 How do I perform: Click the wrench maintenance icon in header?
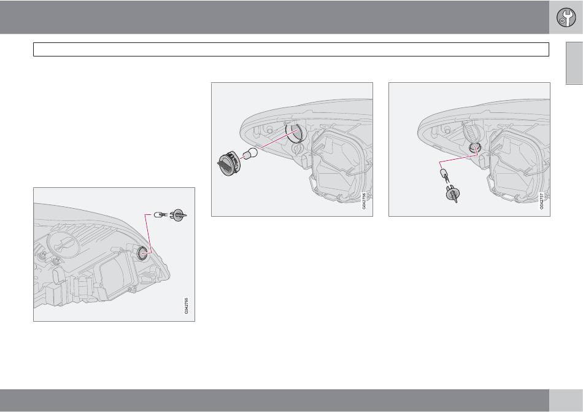[566, 17]
